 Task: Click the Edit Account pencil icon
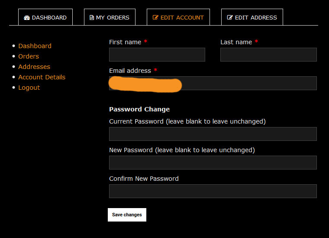coord(155,18)
